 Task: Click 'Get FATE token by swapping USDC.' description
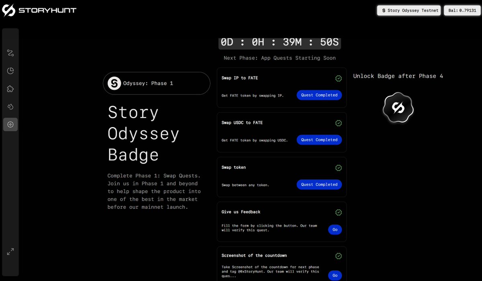(255, 140)
